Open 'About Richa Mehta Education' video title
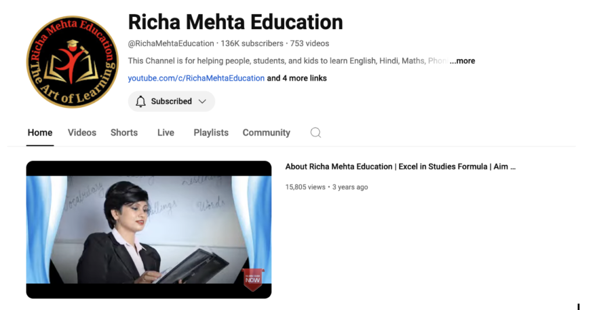This screenshot has height=310, width=595. coord(400,166)
